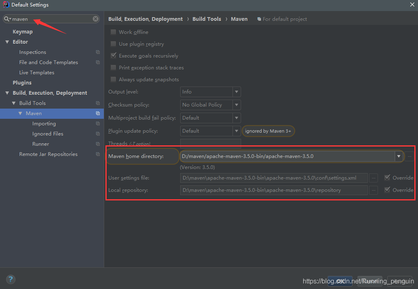The width and height of the screenshot is (418, 289).
Task: Click the project-level icon beside Build Tools
Action: click(98, 103)
